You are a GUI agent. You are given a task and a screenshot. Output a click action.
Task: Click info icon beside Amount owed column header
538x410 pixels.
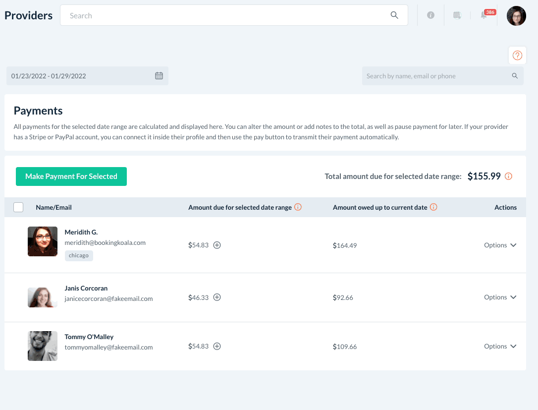click(433, 207)
